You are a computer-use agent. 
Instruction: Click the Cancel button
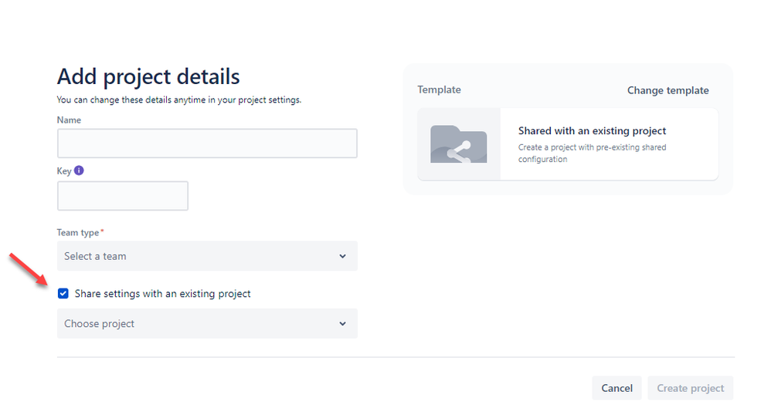pos(616,388)
